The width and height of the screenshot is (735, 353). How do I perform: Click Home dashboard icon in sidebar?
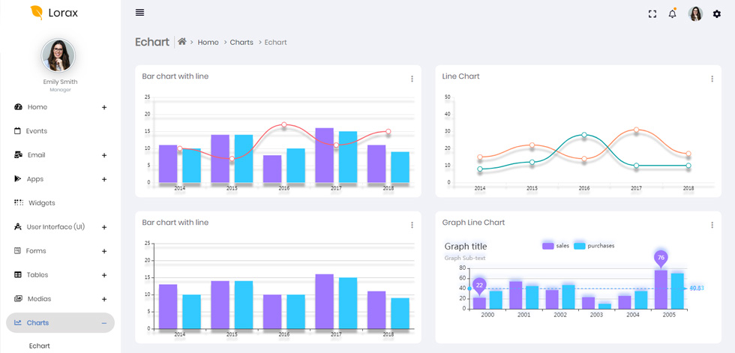click(x=18, y=106)
